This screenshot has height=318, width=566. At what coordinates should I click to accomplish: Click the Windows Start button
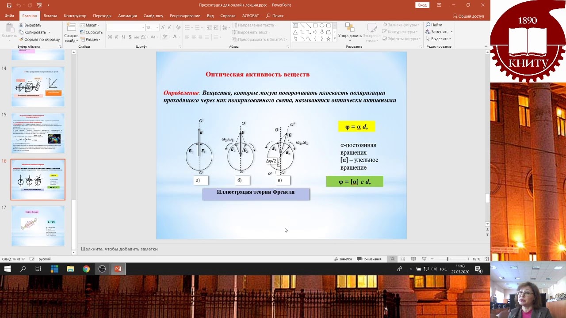pyautogui.click(x=8, y=269)
